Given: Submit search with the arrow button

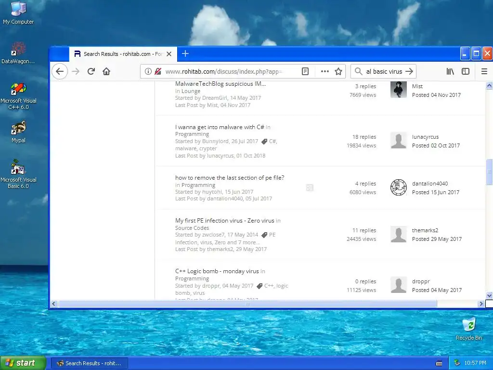Looking at the screenshot, I should pos(409,71).
